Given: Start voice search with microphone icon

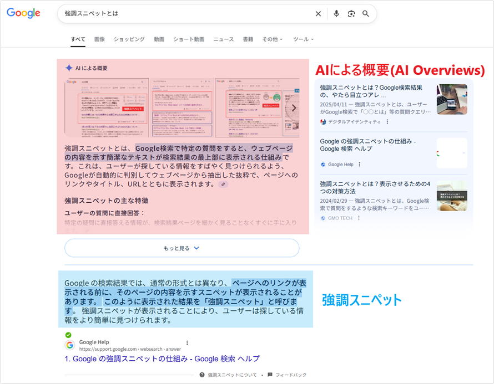Looking at the screenshot, I should 336,13.
